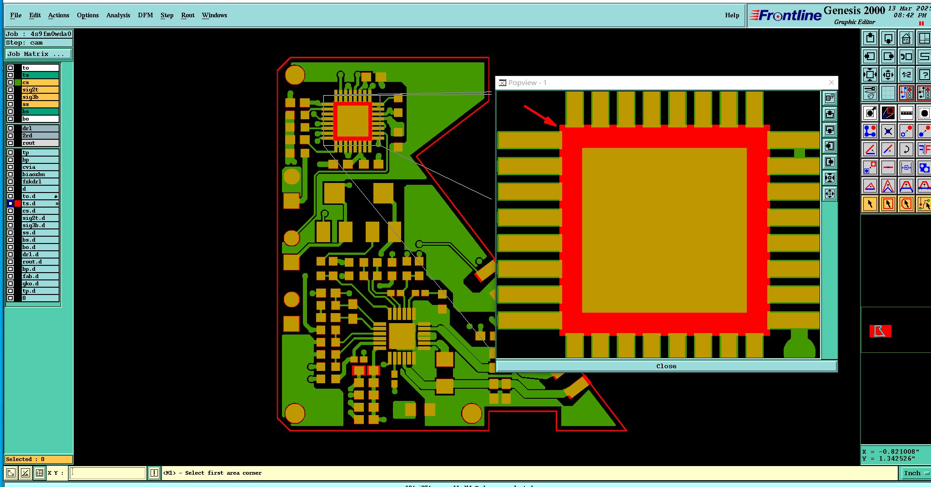This screenshot has width=931, height=487.
Task: Click the grid display icon
Action: click(x=888, y=93)
